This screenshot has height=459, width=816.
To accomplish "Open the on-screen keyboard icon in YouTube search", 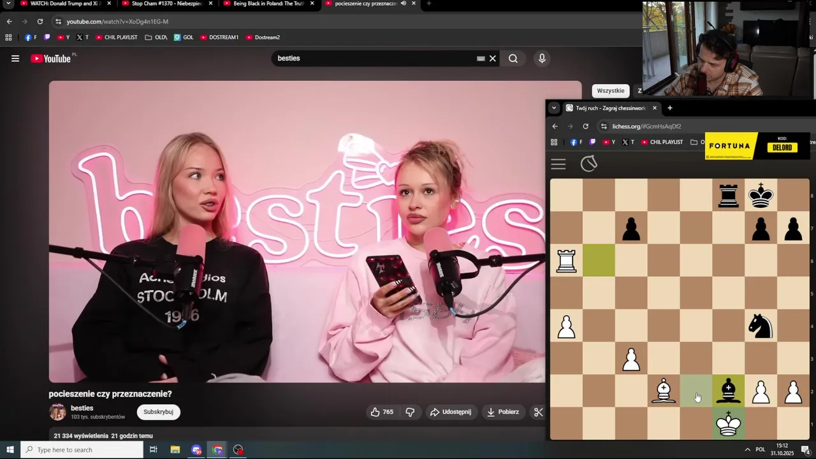I will pyautogui.click(x=481, y=59).
